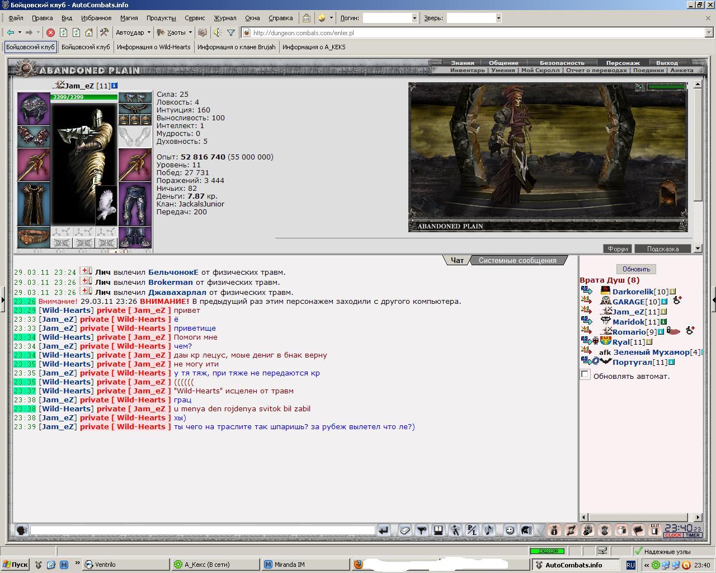Screen dimensions: 716x573
Task: Click the chat message input field
Action: 202,530
